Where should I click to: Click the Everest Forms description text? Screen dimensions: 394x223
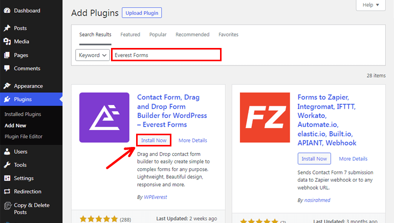click(173, 169)
